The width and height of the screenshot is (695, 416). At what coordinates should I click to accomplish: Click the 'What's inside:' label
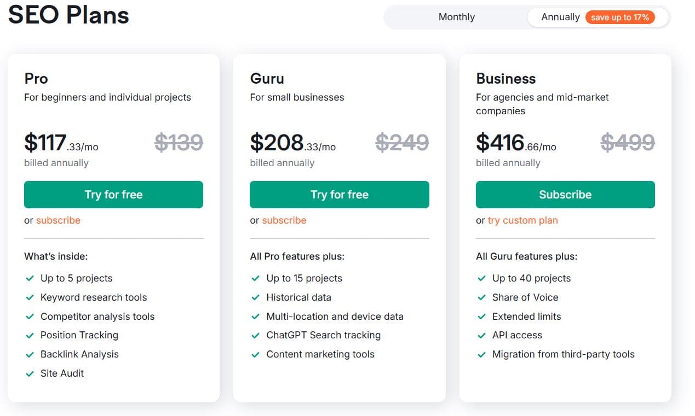(x=56, y=256)
